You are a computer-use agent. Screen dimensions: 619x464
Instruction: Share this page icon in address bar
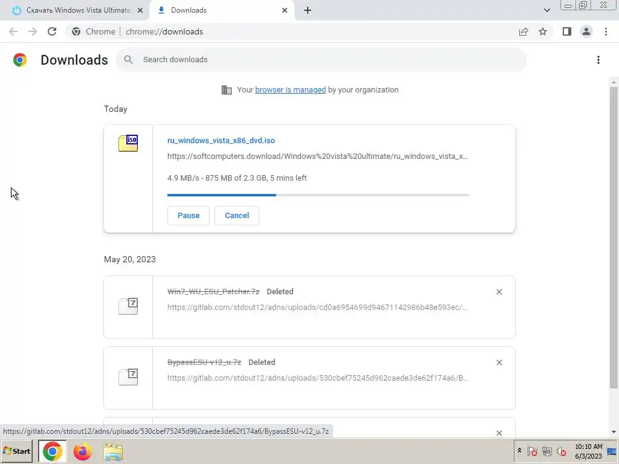tap(523, 31)
